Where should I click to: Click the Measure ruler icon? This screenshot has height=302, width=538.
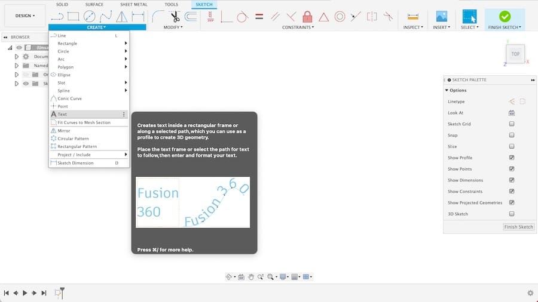(x=412, y=17)
